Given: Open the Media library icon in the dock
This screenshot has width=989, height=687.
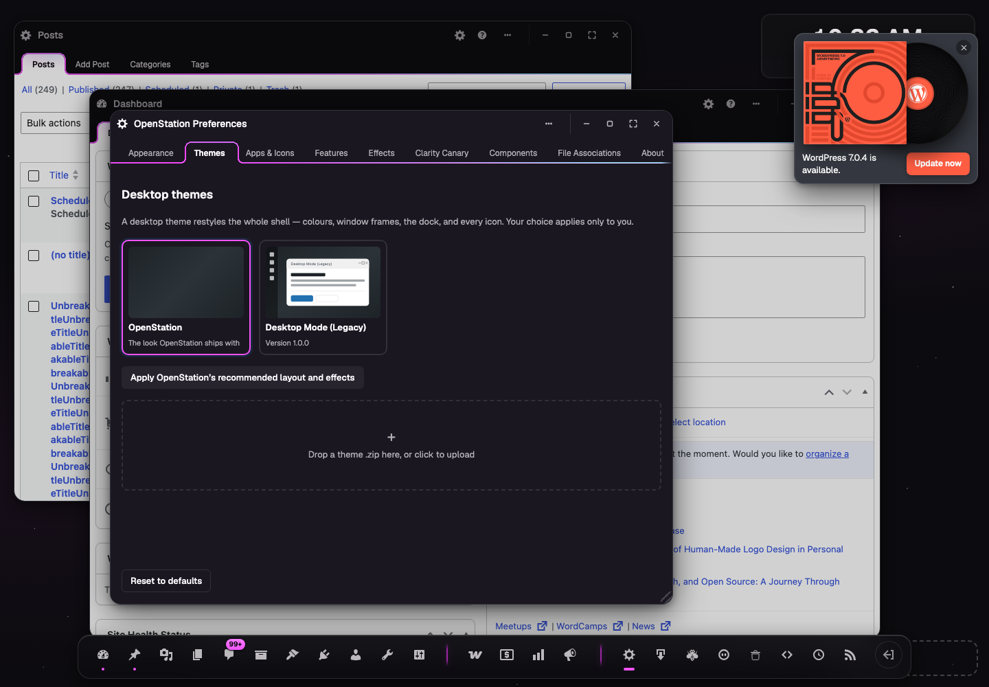Looking at the screenshot, I should [166, 655].
